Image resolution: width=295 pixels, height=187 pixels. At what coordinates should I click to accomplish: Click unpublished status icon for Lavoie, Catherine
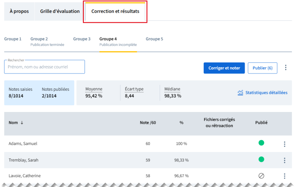click(261, 176)
